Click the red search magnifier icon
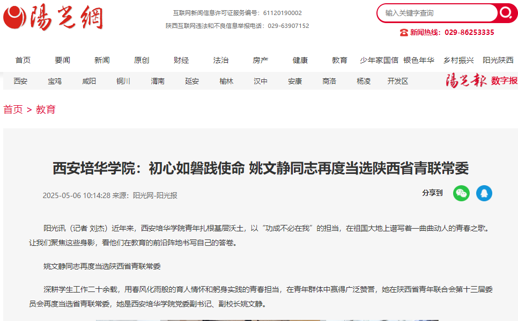The image size is (518, 321). pos(506,13)
